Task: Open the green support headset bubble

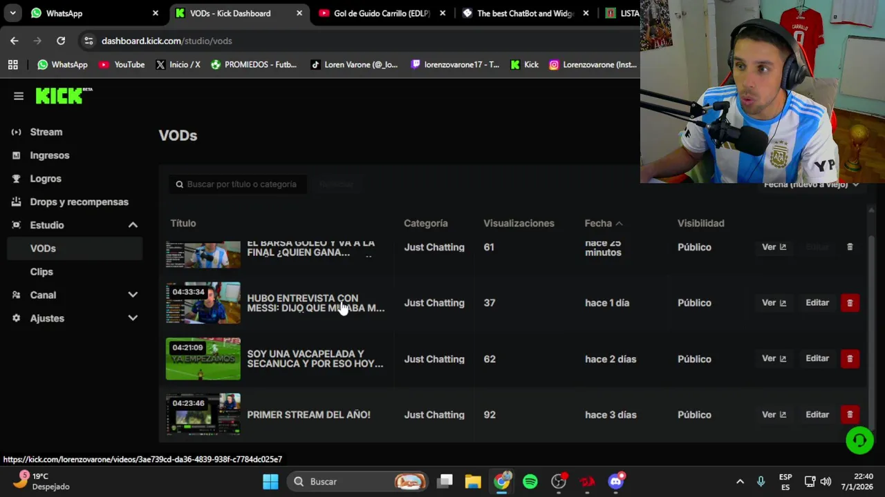Action: (x=859, y=440)
